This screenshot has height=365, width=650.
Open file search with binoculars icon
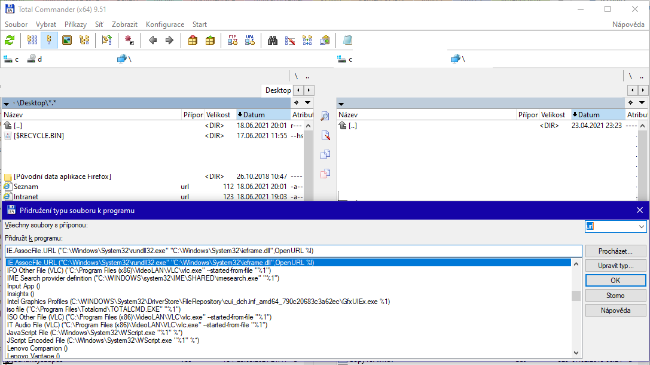coord(273,41)
